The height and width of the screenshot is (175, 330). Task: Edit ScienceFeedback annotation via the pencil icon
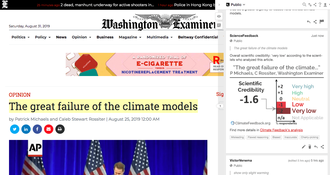304,147
